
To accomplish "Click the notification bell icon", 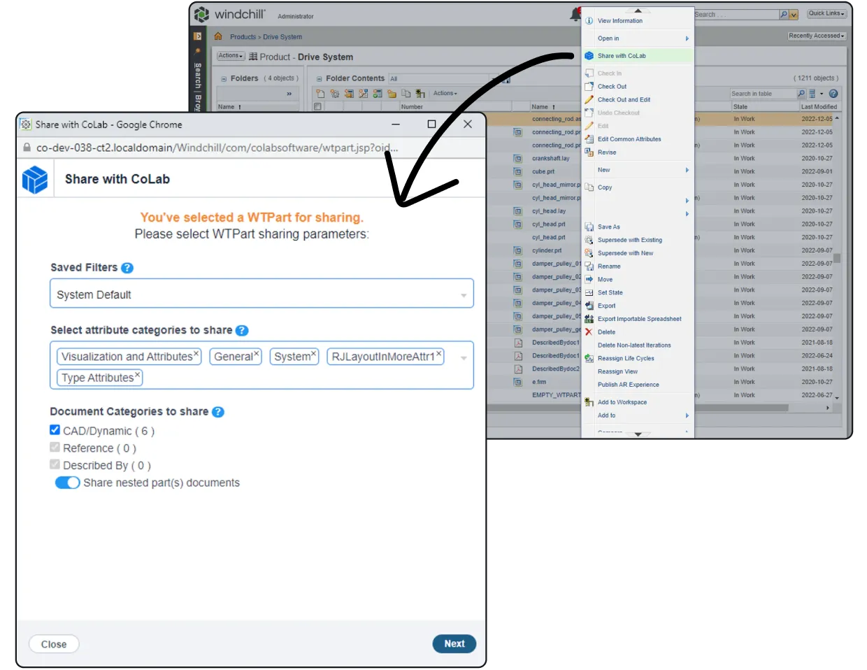I will (x=575, y=13).
